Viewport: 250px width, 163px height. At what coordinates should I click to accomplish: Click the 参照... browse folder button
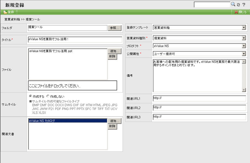(x=114, y=28)
